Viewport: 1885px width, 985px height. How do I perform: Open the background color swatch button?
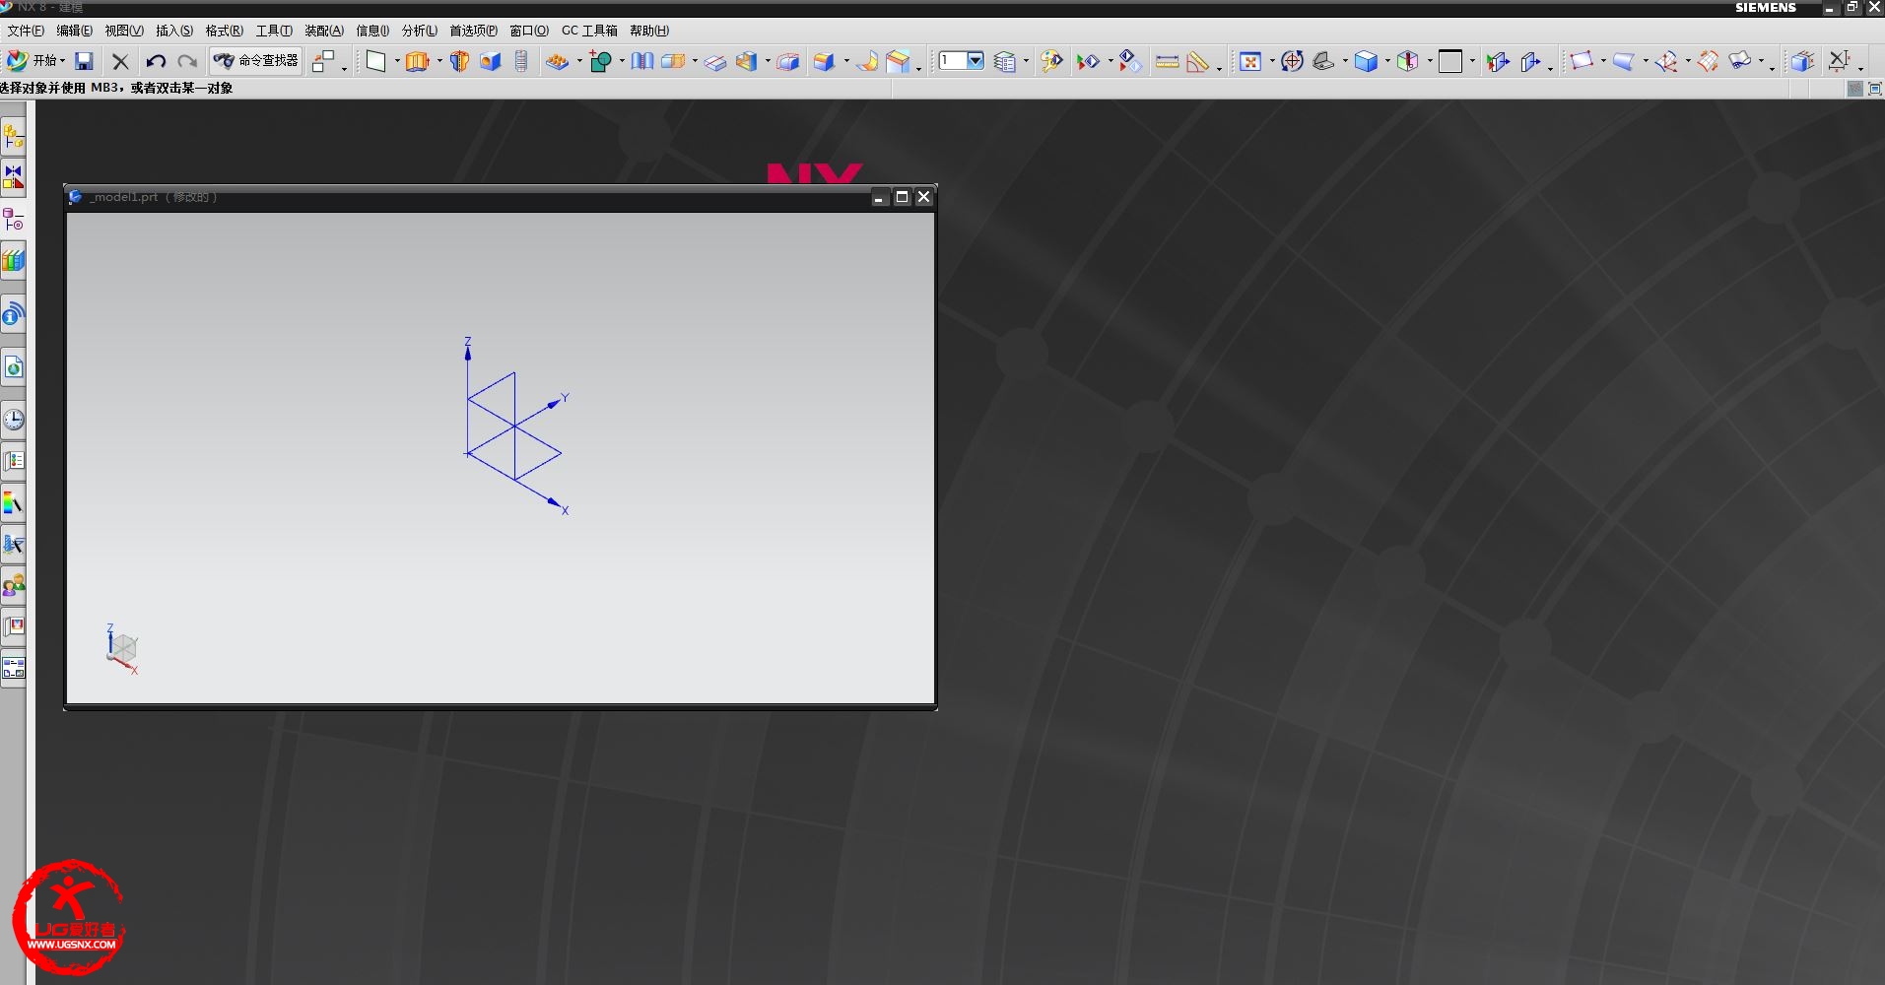tap(1450, 61)
